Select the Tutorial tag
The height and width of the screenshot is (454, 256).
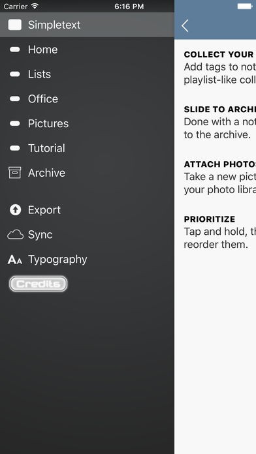87,148
